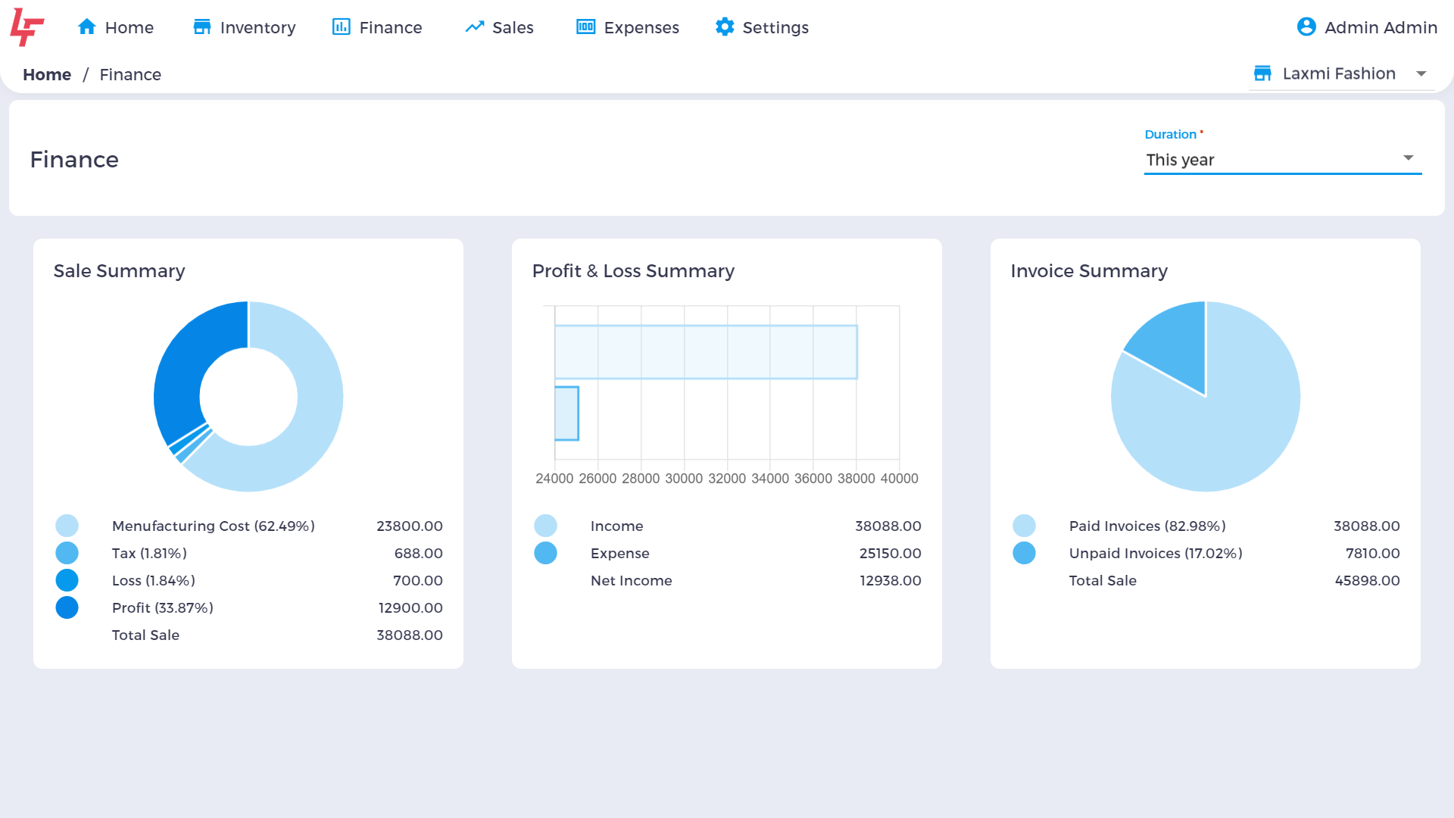1454x818 pixels.
Task: Click the Expense legend color swatch
Action: pos(546,553)
